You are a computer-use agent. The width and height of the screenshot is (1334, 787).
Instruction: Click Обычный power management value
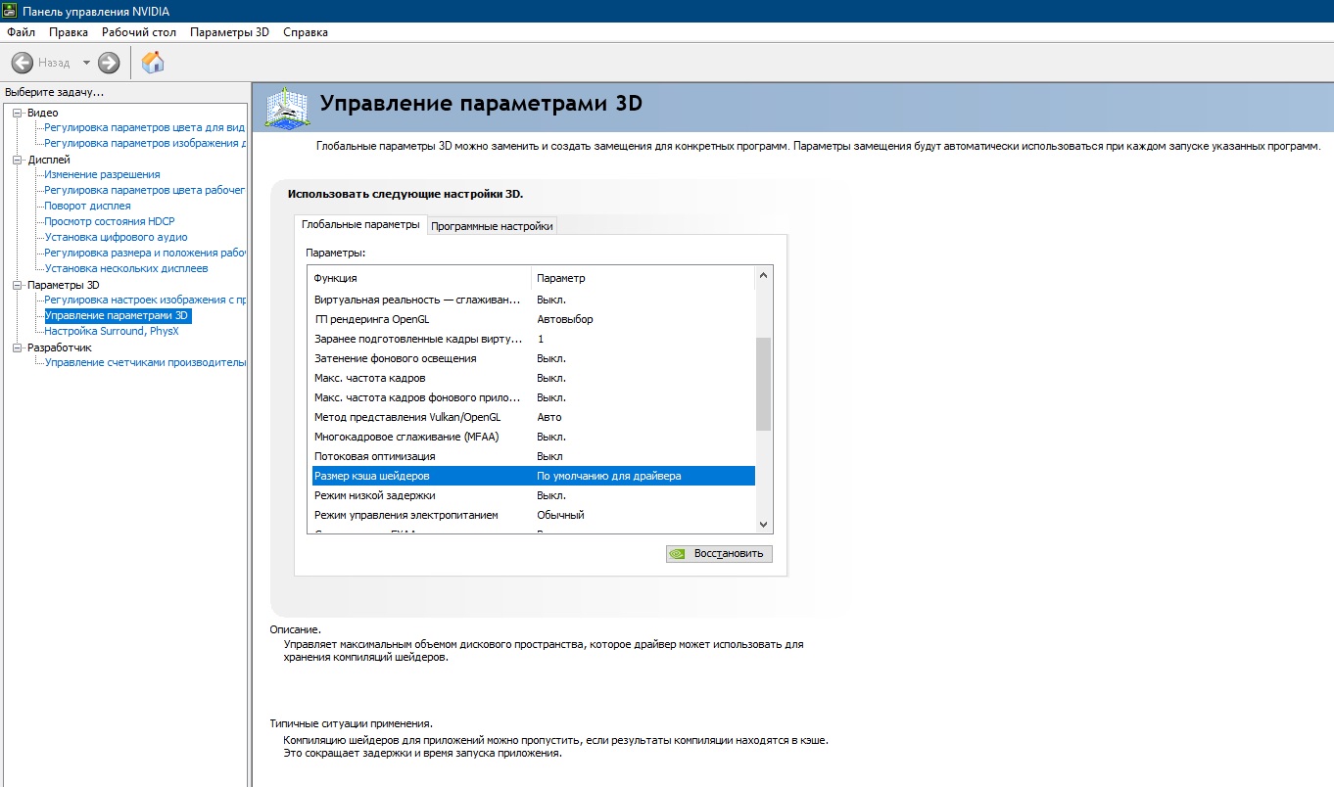[x=560, y=515]
